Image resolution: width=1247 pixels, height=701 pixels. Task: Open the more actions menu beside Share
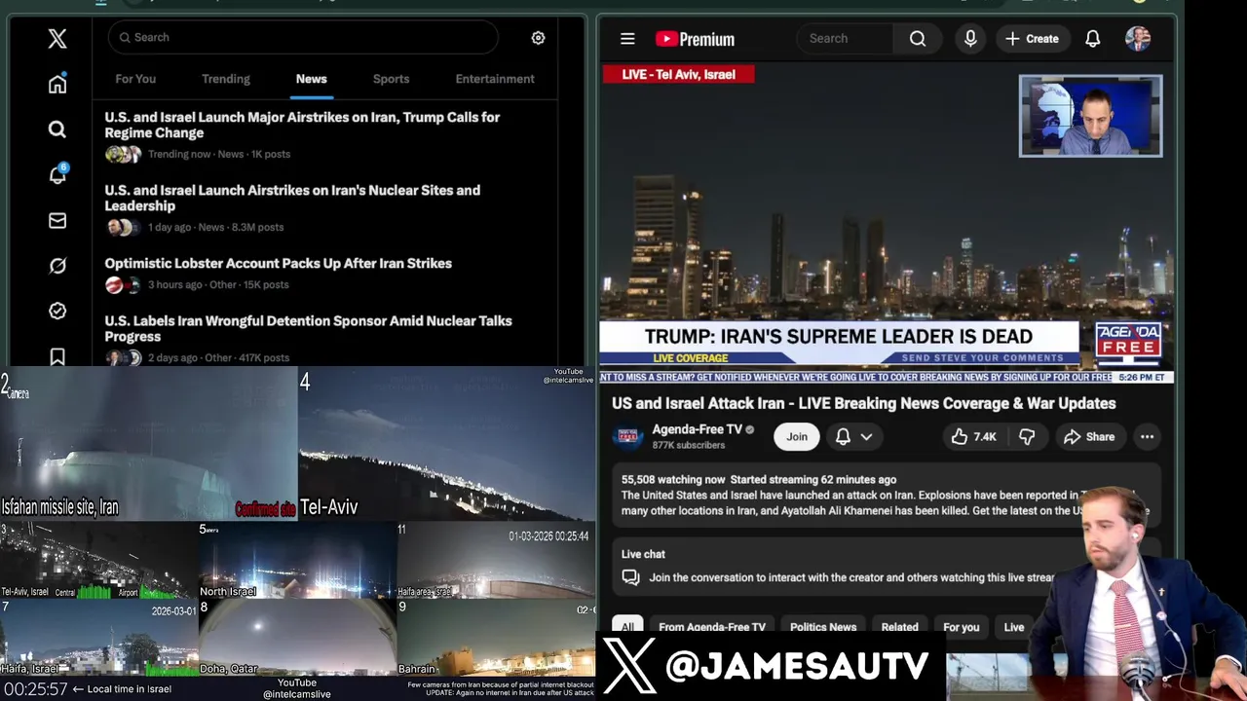coord(1147,437)
